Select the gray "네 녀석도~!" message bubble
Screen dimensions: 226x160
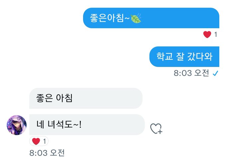(87, 125)
